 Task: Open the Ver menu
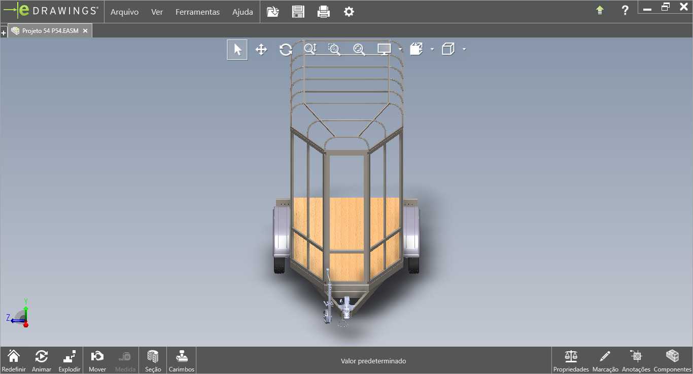pos(157,12)
